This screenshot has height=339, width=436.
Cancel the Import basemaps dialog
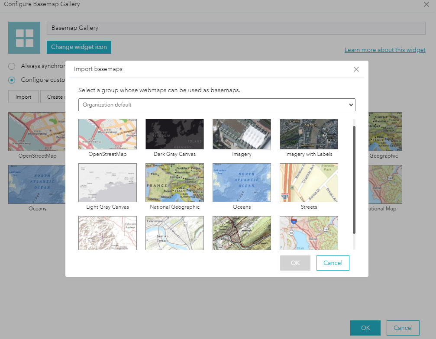tap(333, 263)
